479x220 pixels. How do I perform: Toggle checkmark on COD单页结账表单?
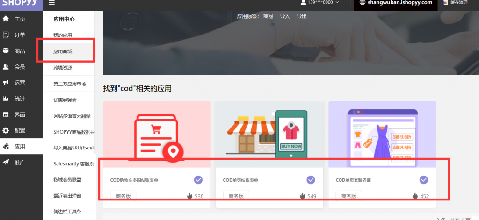click(311, 180)
